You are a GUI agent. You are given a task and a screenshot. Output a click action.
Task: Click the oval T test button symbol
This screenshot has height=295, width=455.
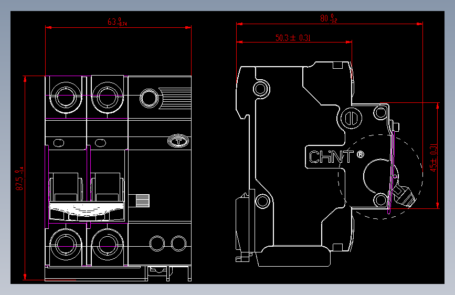click(x=178, y=141)
